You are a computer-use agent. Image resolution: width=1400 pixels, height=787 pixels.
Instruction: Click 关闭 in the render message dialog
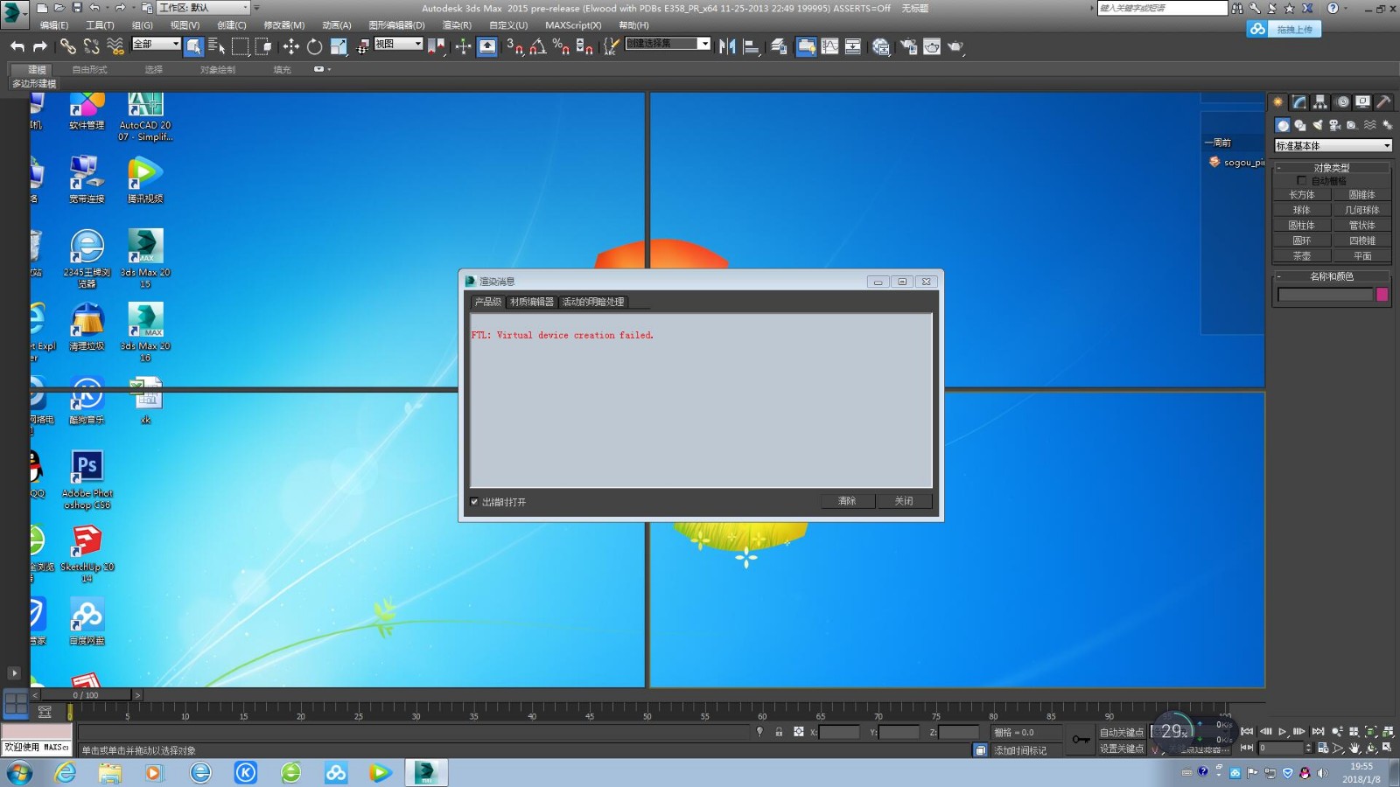904,501
